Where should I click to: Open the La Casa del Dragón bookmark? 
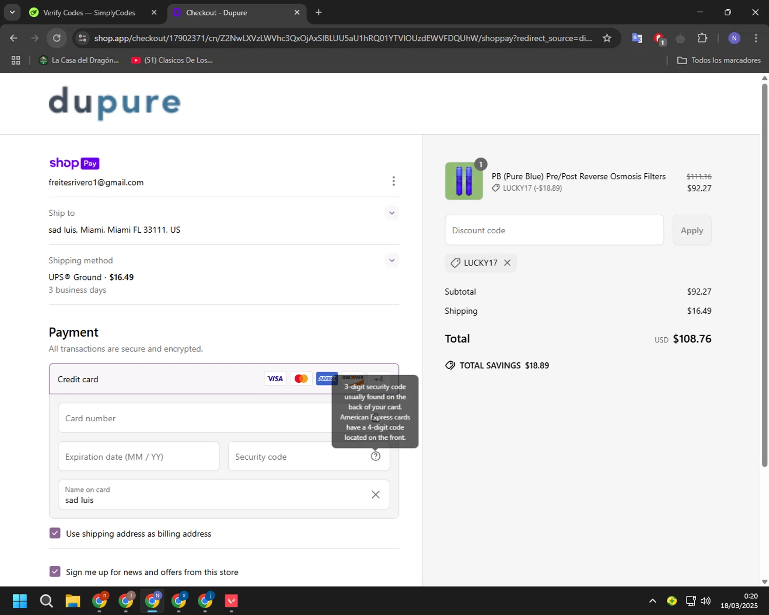coord(79,60)
